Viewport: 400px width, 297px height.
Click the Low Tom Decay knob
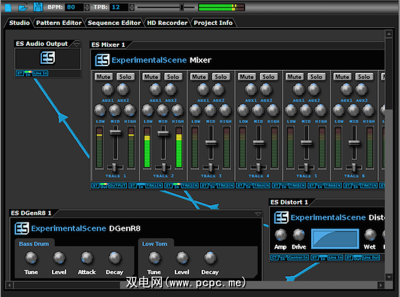coord(210,258)
